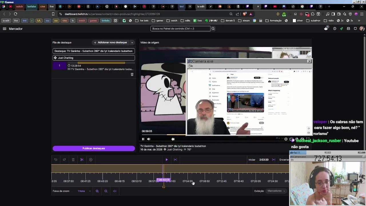The width and height of the screenshot is (366, 206).
Task: Undo the last highlight edit
Action: click(56, 160)
